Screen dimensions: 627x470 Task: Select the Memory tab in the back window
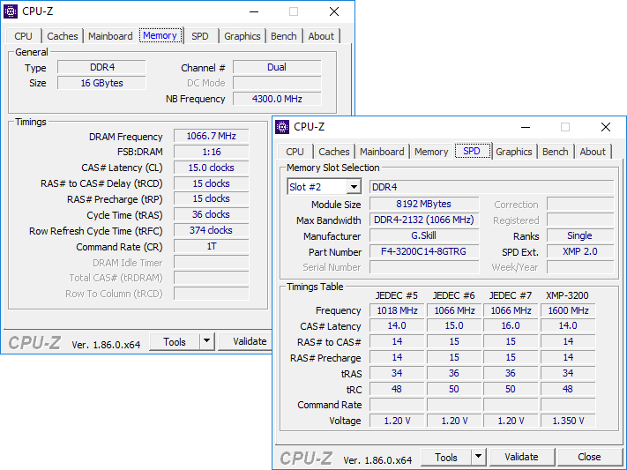click(160, 35)
